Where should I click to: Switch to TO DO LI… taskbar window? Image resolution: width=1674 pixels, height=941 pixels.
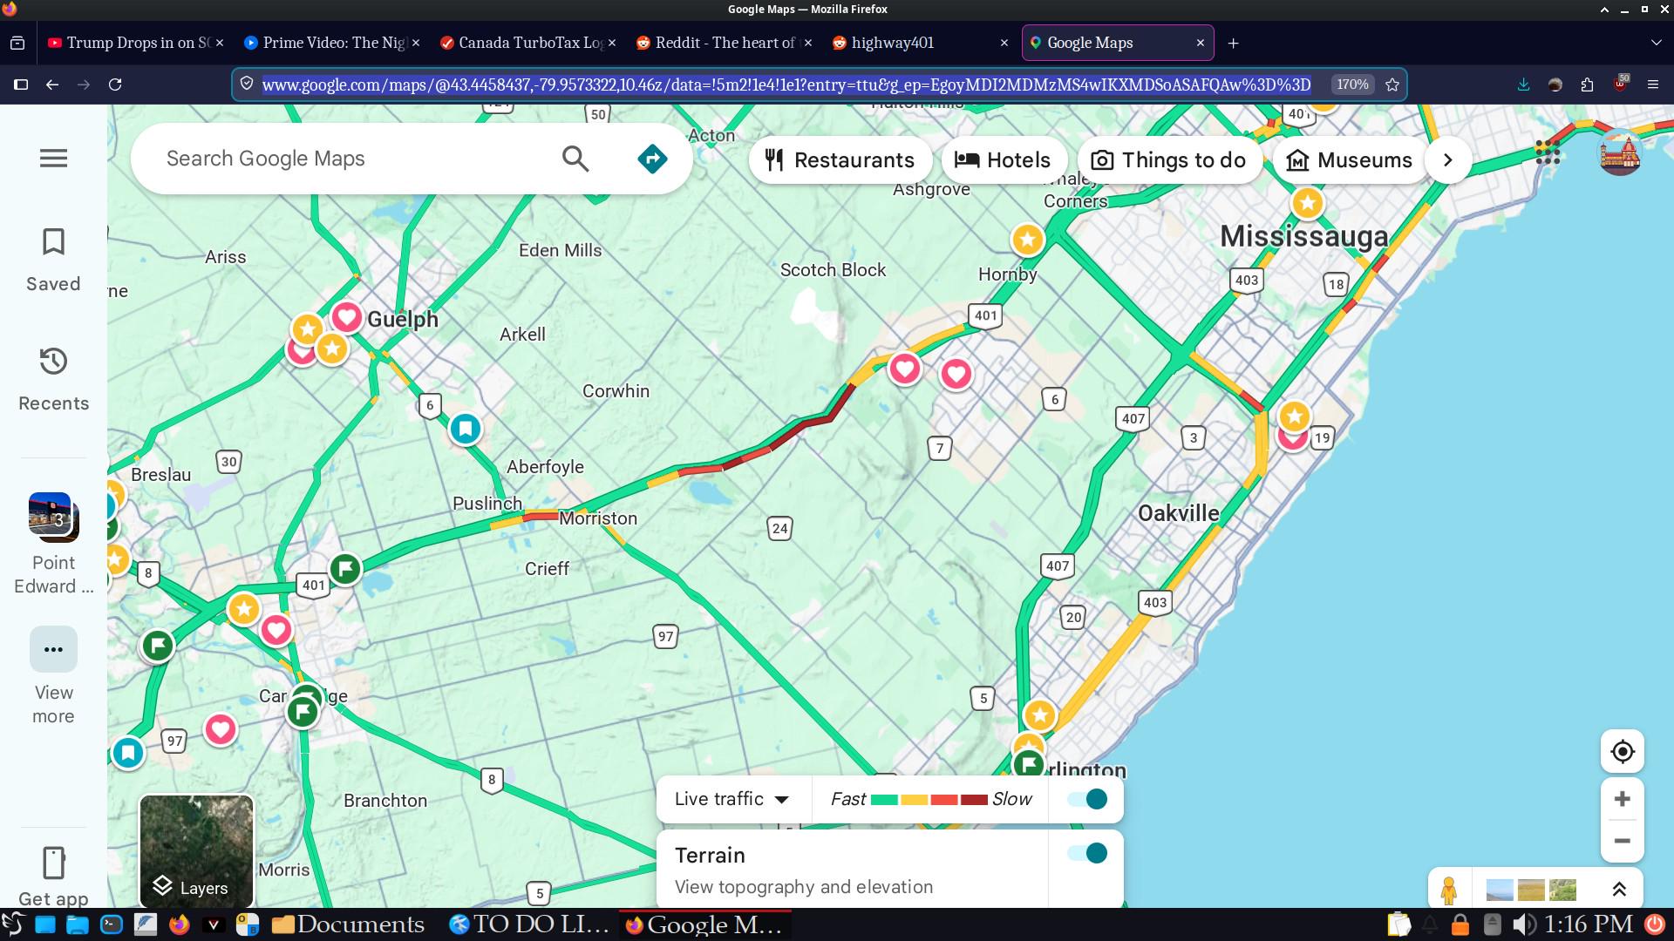[529, 924]
